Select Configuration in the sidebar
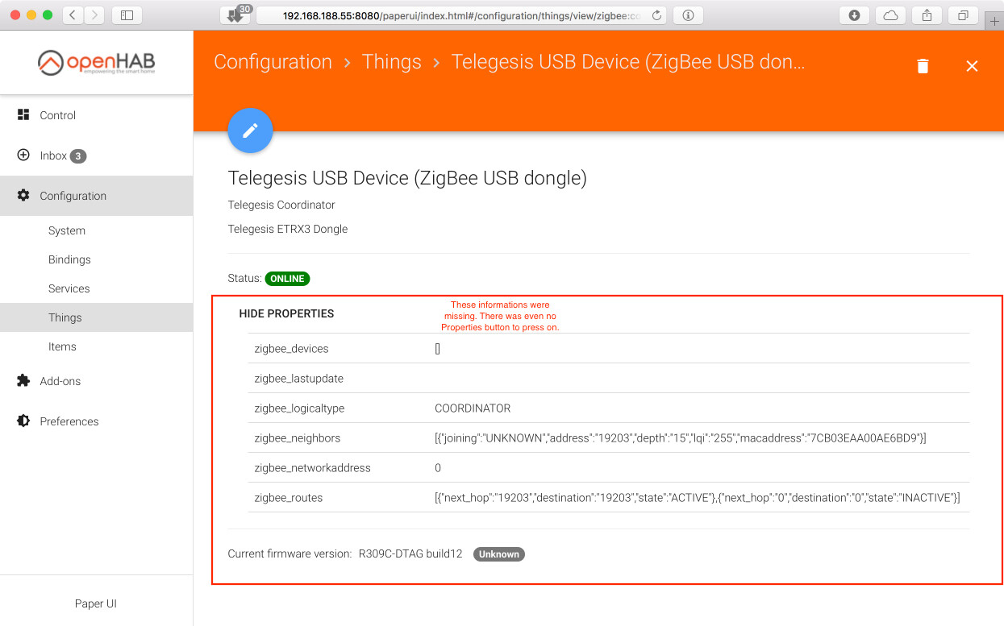The height and width of the screenshot is (626, 1004). [x=97, y=196]
